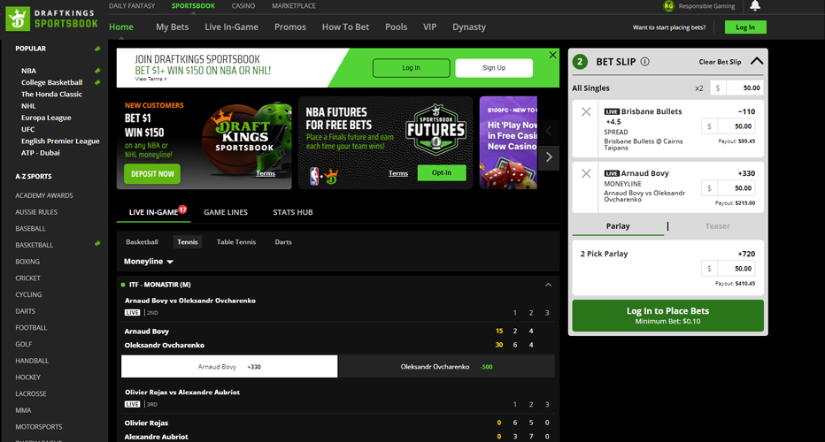Open How To Bet navigation item
Image resolution: width=825 pixels, height=442 pixels.
345,27
